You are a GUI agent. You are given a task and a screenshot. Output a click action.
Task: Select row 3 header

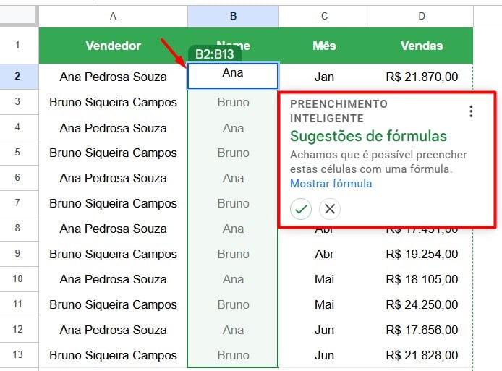click(19, 102)
